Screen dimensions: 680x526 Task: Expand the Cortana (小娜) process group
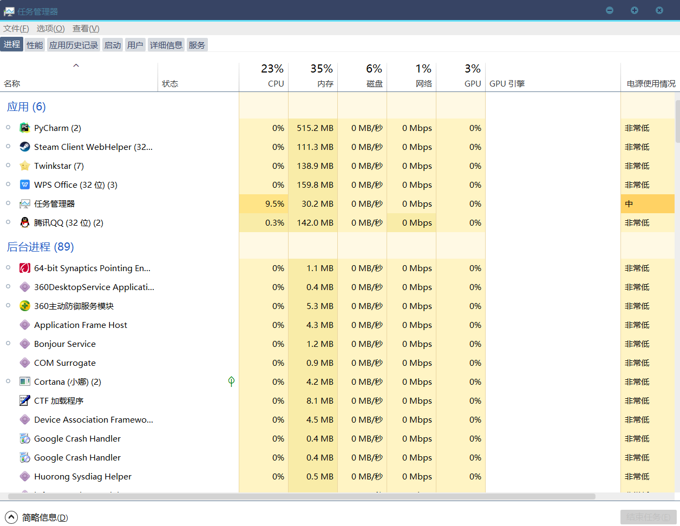pos(8,382)
